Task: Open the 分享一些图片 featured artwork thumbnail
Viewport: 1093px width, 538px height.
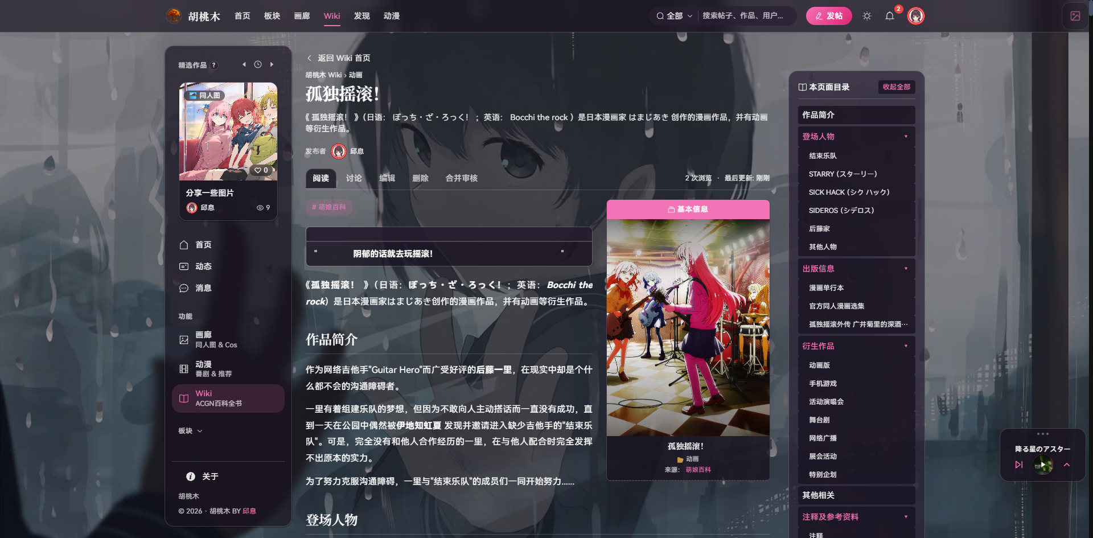Action: click(x=228, y=132)
